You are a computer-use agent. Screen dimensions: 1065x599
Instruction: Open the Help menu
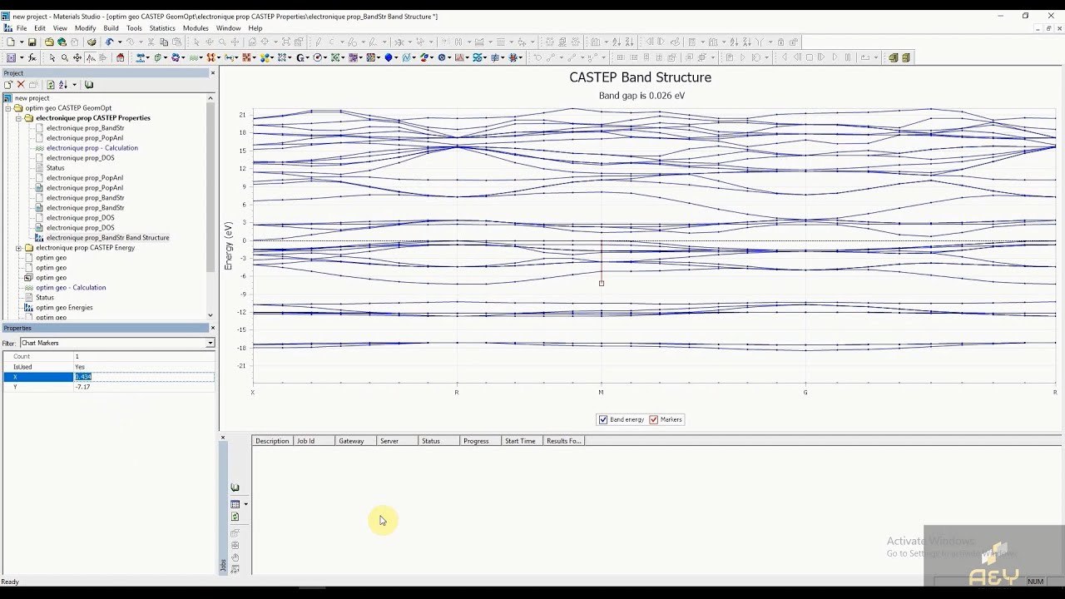[x=255, y=28]
